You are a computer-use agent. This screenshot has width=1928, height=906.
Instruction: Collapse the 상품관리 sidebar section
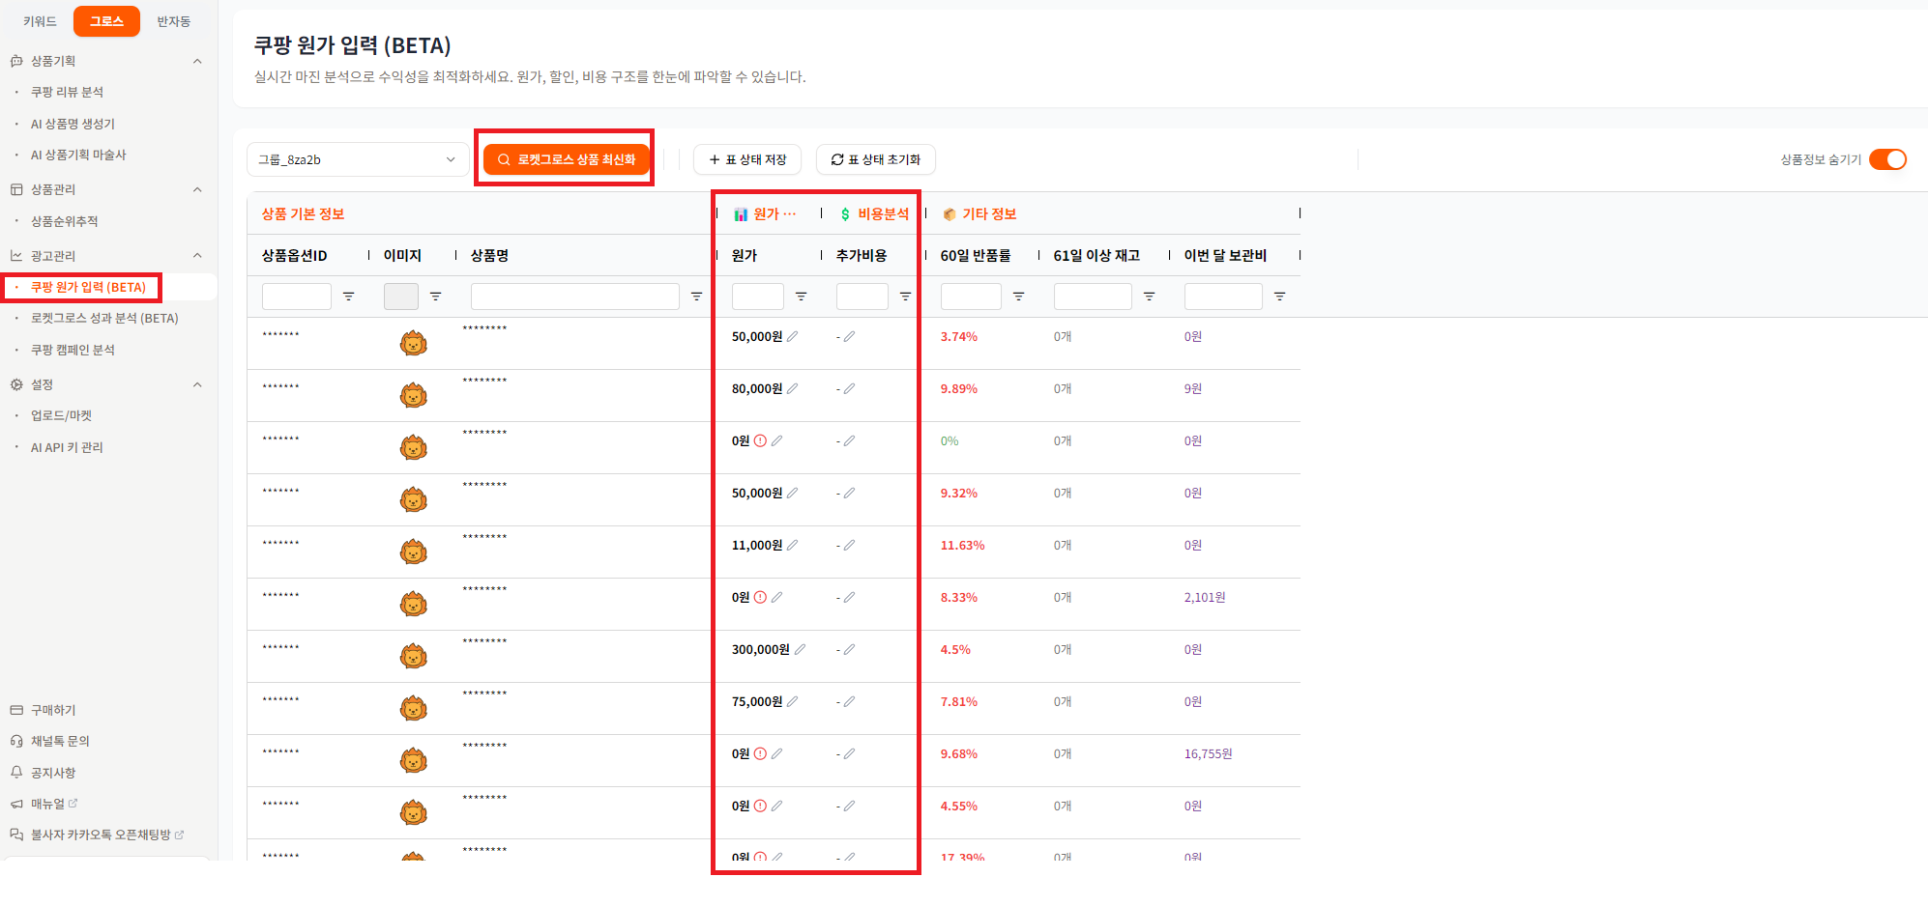click(x=197, y=189)
